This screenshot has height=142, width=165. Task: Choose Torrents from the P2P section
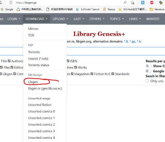[34, 52]
